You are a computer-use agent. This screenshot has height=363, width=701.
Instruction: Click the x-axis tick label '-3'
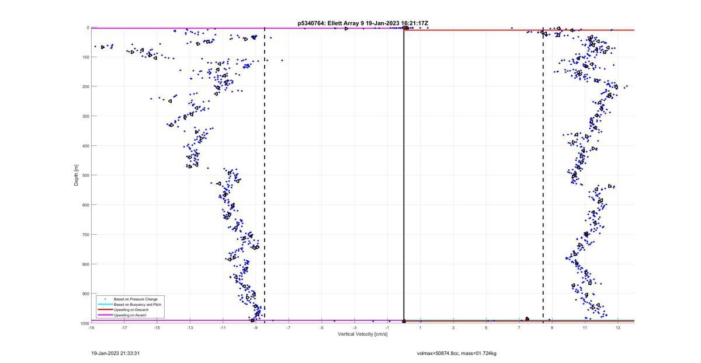(x=355, y=327)
